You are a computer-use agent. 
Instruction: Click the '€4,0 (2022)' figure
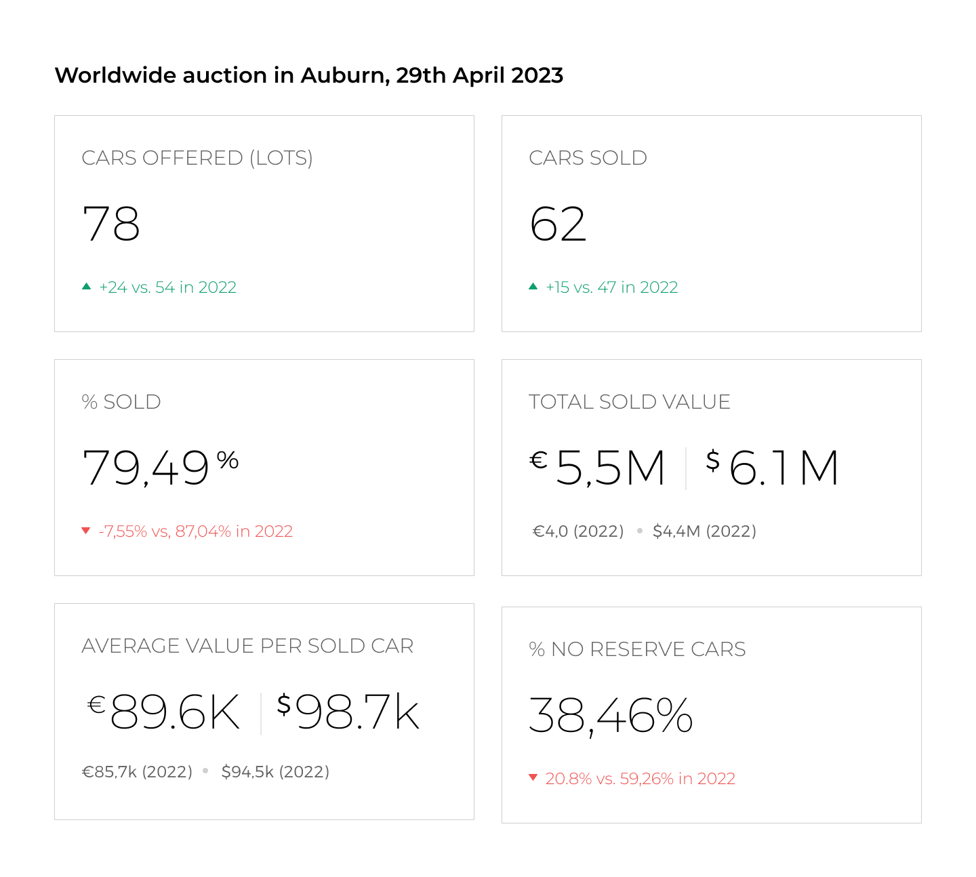click(578, 531)
